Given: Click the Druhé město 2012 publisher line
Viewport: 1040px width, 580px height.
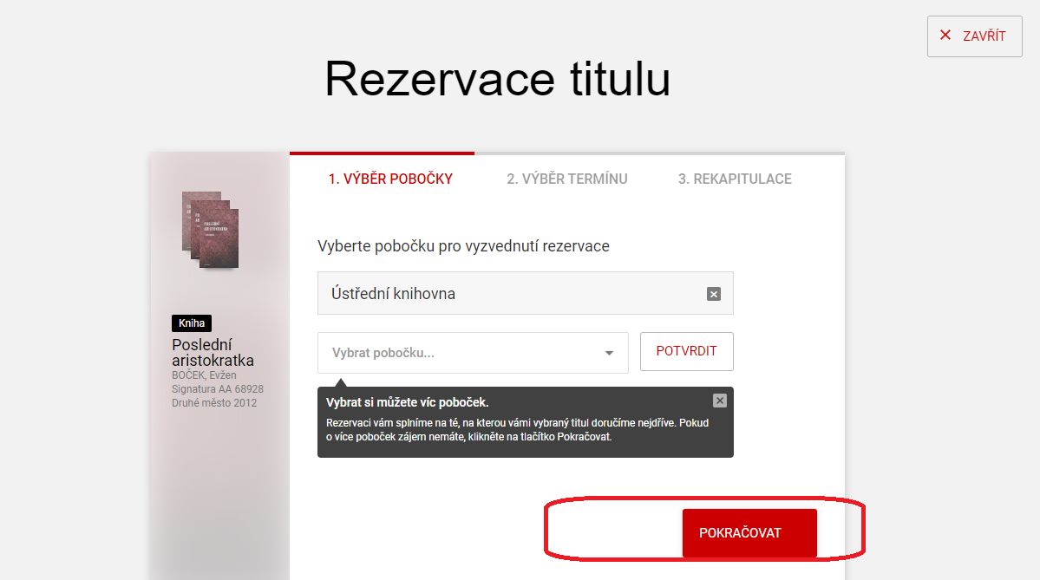Looking at the screenshot, I should (214, 403).
